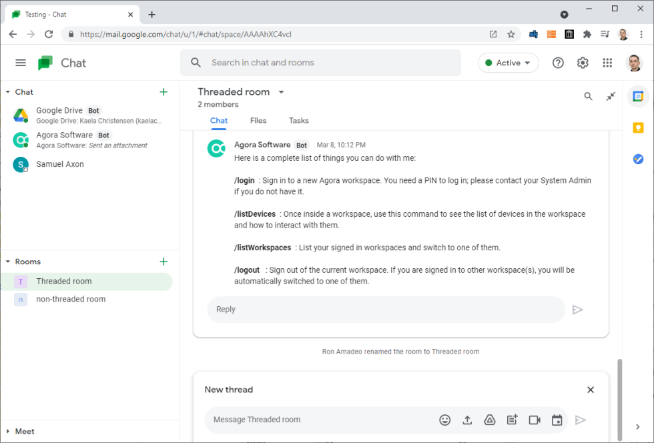654x443 pixels.
Task: Attach a Google Drive file
Action: [490, 420]
